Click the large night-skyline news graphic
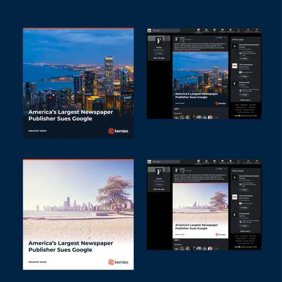Viewport: 282px width, 282px height. coord(78,83)
